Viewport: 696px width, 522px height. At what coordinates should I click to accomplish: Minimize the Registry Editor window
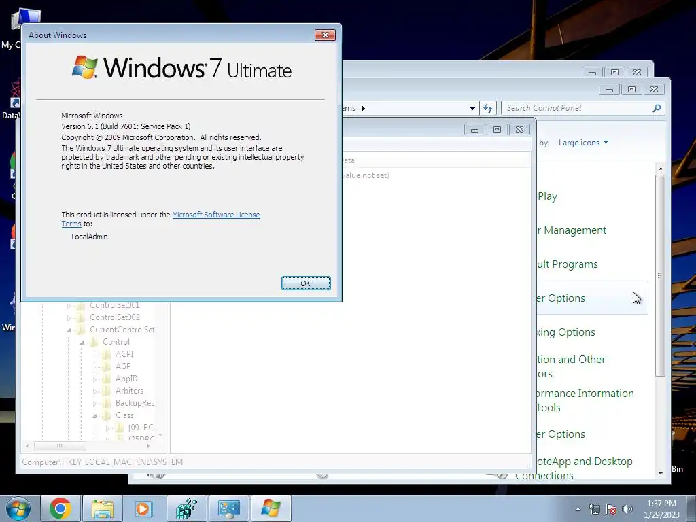coord(474,130)
